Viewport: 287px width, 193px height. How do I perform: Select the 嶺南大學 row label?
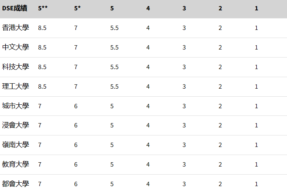16,145
